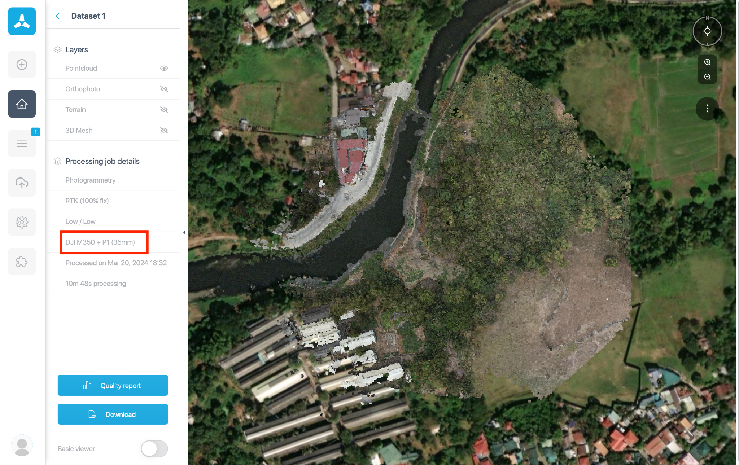Show the Terrain layer
739x465 pixels.
[164, 110]
